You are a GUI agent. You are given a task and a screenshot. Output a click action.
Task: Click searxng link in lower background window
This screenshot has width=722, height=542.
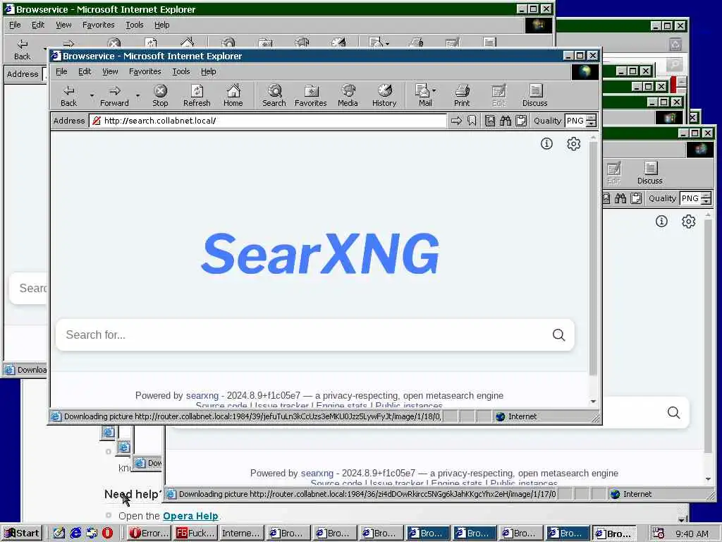(x=317, y=473)
